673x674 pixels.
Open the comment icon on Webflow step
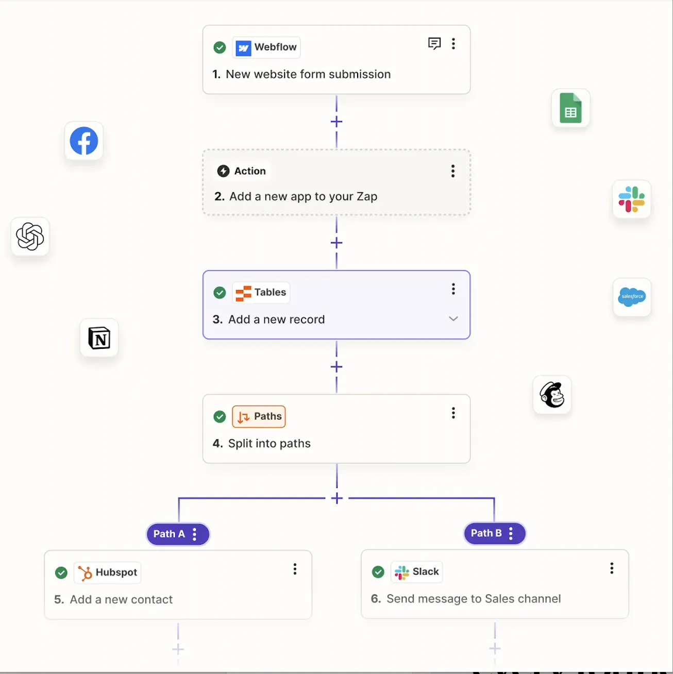434,44
